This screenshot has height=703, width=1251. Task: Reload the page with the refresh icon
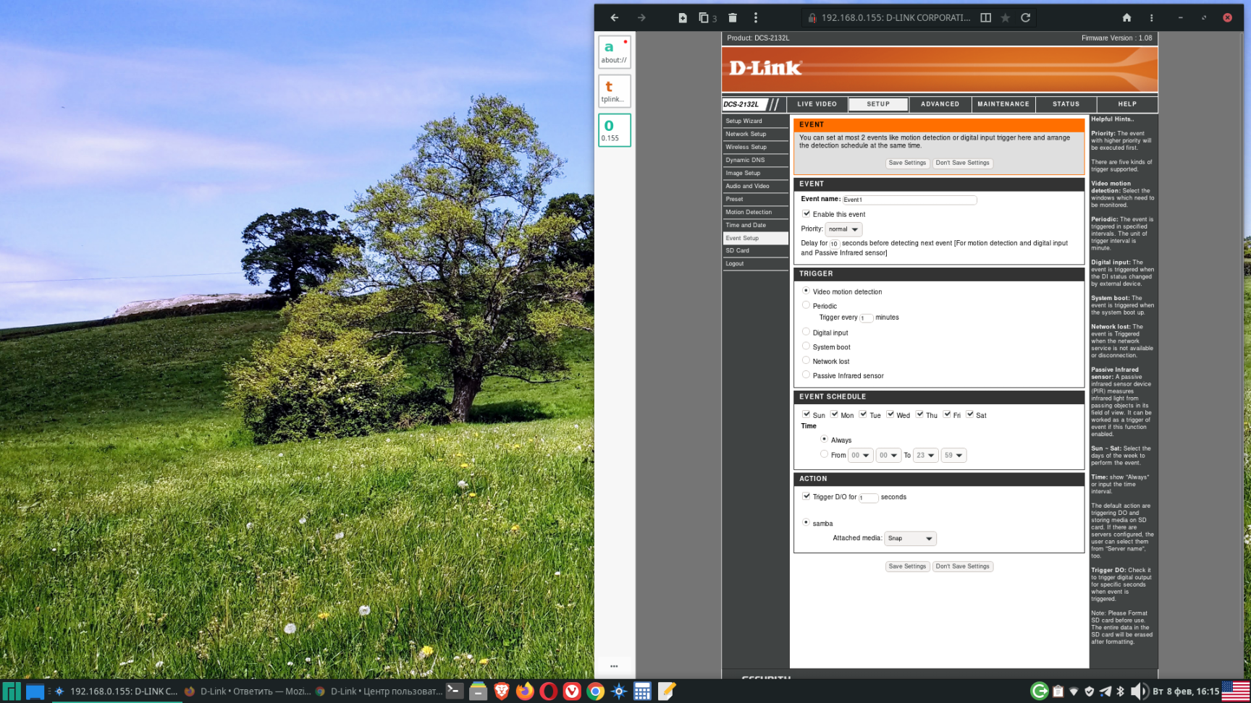tap(1025, 18)
